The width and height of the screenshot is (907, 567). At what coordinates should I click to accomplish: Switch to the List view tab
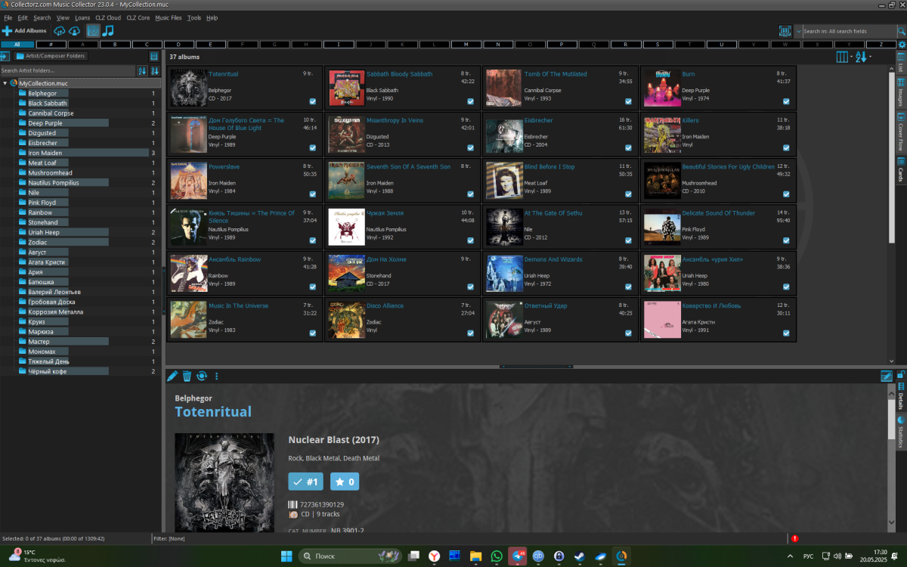(x=901, y=63)
